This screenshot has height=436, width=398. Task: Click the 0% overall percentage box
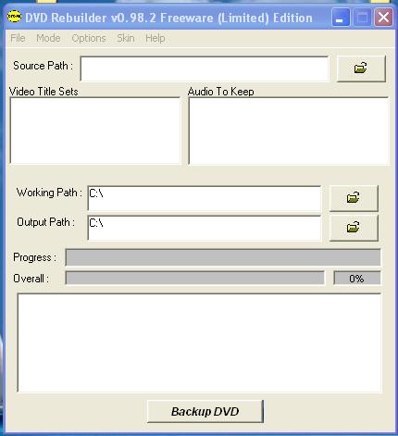(x=357, y=279)
